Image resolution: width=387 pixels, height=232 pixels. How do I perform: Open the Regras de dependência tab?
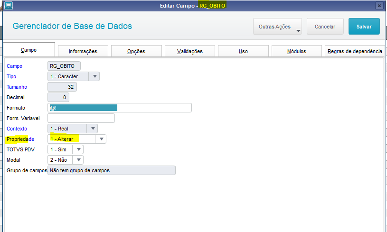355,51
